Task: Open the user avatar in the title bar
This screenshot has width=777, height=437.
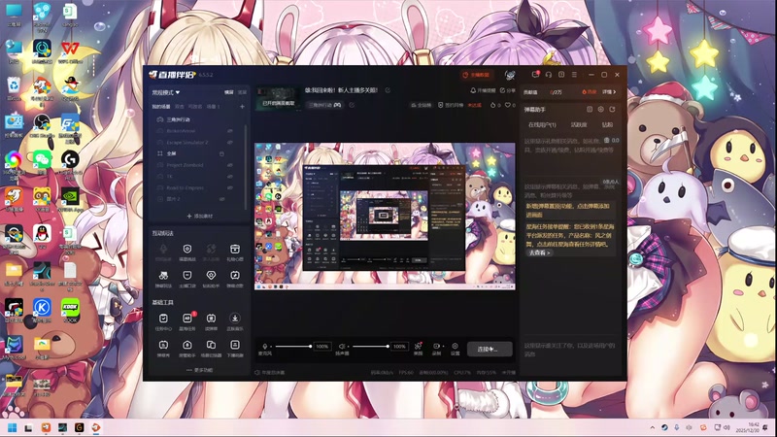Action: pyautogui.click(x=510, y=75)
